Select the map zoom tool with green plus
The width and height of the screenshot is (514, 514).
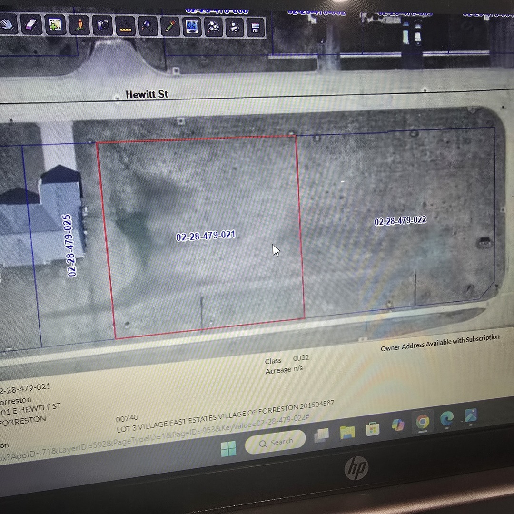click(x=56, y=26)
